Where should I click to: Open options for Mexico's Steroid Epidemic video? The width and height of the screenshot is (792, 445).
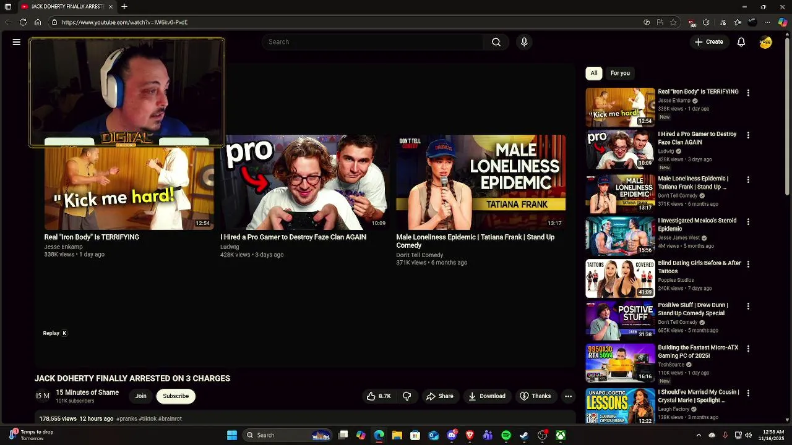point(748,221)
